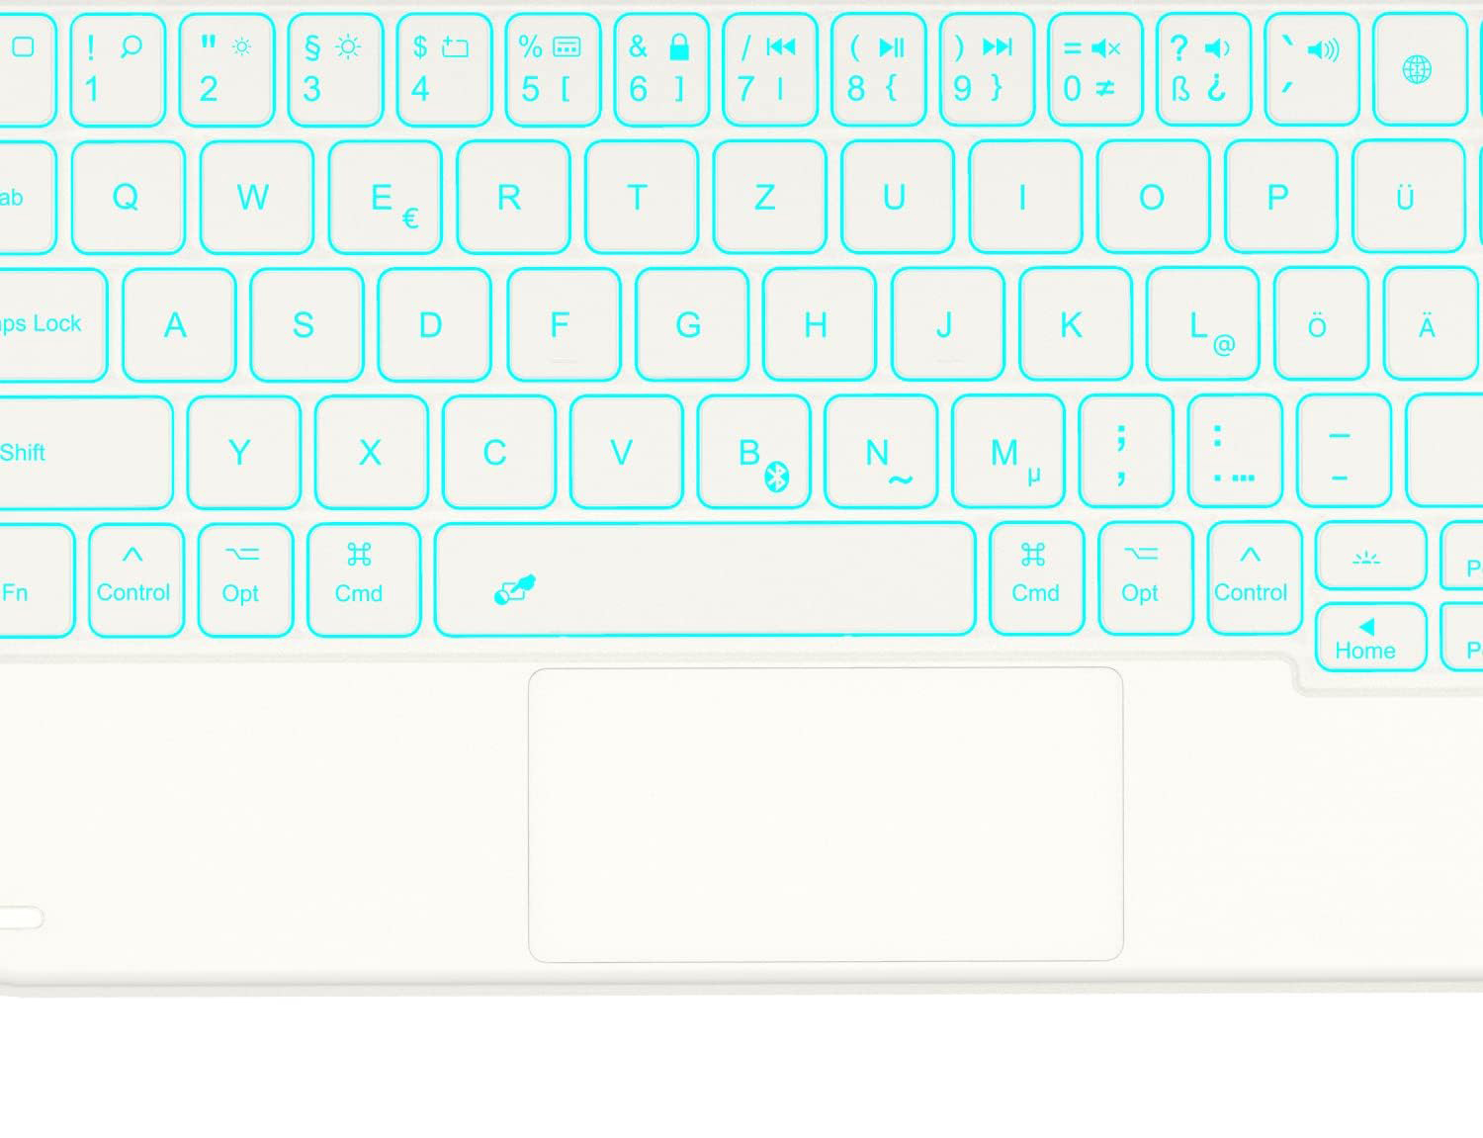Tap the globe language key

tap(1419, 69)
